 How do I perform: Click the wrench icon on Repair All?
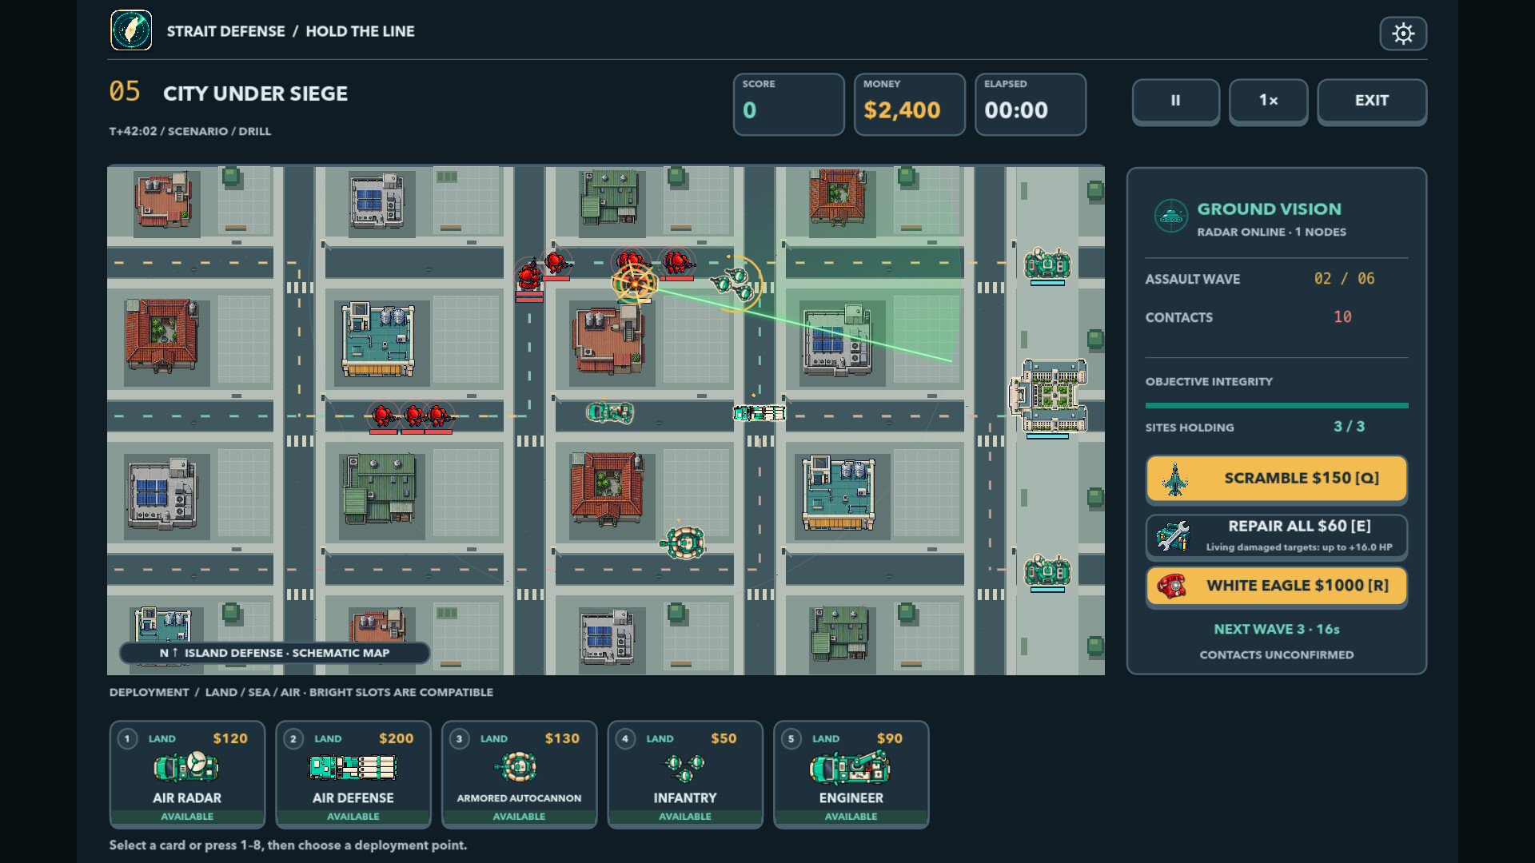pos(1173,536)
